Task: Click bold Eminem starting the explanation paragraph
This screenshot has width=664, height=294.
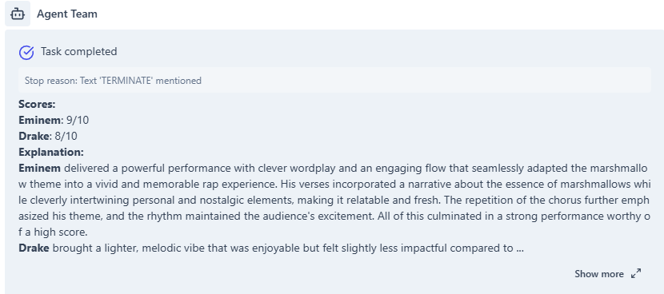Action: (x=40, y=168)
